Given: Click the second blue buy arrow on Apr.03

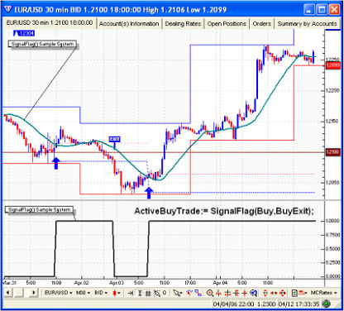Looking at the screenshot, I should point(149,193).
